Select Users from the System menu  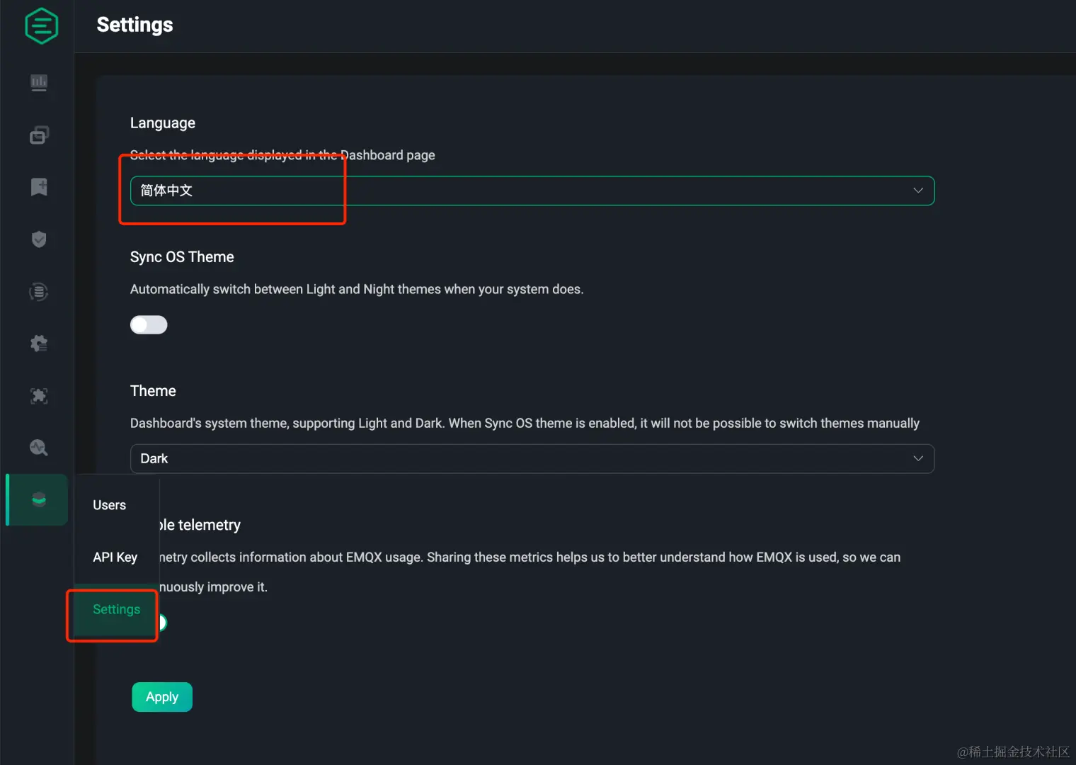[x=109, y=504]
